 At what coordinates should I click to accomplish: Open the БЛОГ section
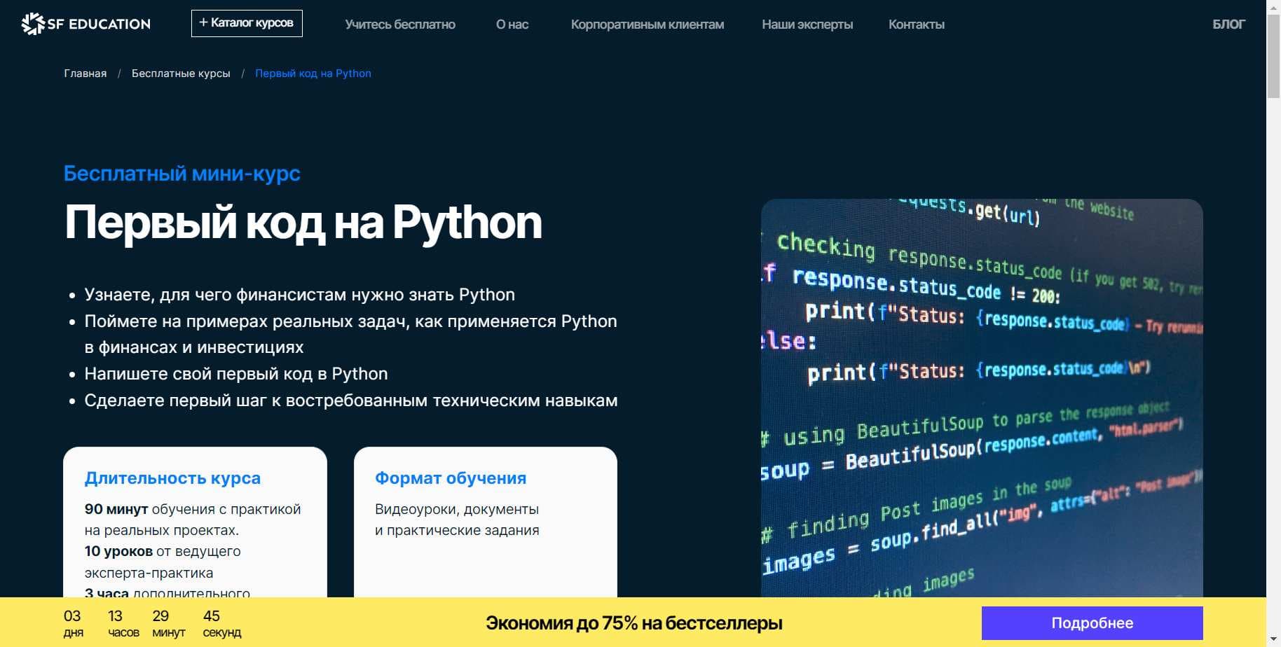coord(1228,24)
